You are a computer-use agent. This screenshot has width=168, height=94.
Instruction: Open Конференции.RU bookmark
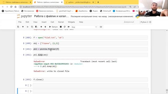coord(122,11)
